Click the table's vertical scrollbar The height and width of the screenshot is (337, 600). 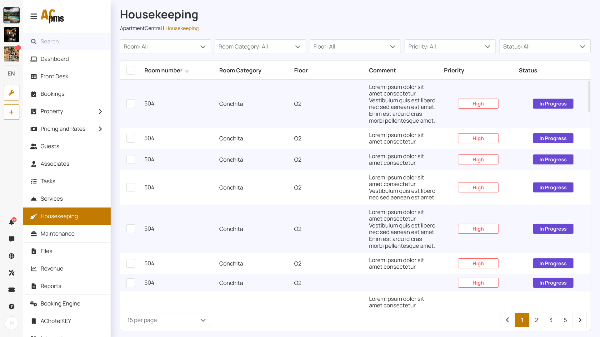pyautogui.click(x=589, y=97)
